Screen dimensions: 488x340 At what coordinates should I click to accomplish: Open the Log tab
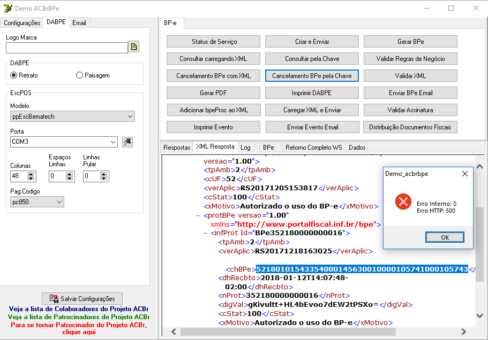tap(245, 148)
